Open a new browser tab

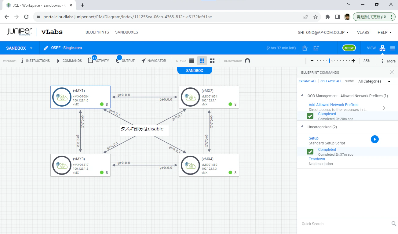coord(82,5)
